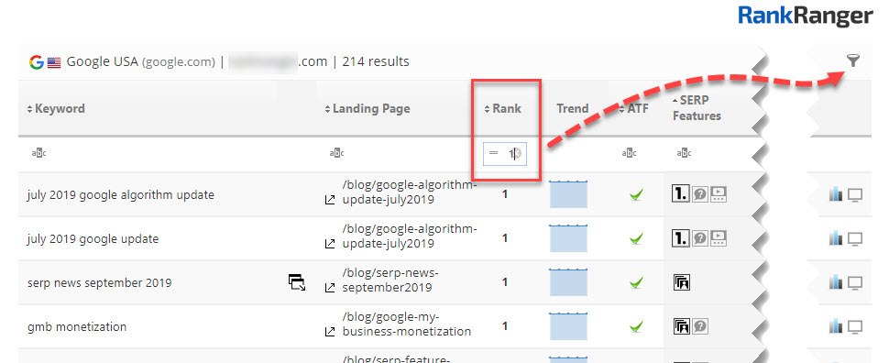Screen dimensions: 889x363
Task: Open the july 2019 google algorithm update keyword
Action: pyautogui.click(x=121, y=195)
